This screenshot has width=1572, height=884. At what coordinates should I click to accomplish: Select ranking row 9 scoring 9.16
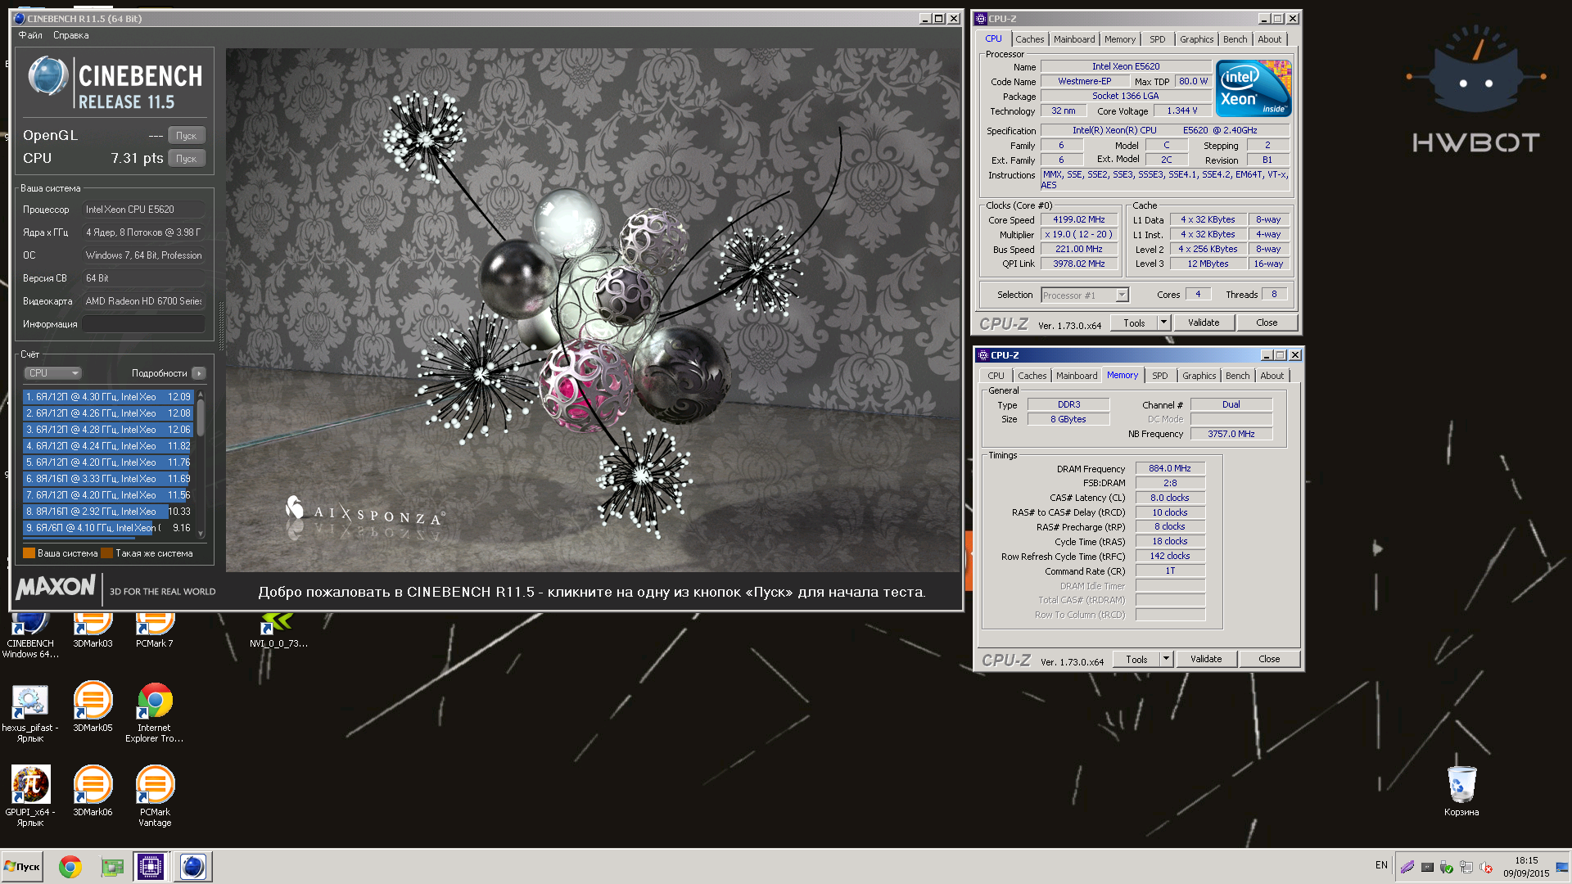click(108, 528)
